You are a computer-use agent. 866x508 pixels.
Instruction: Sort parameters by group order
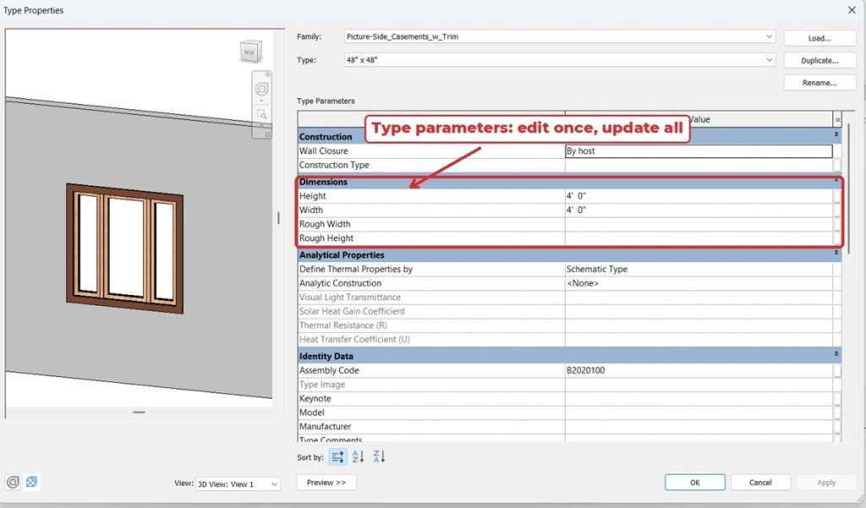pos(338,456)
